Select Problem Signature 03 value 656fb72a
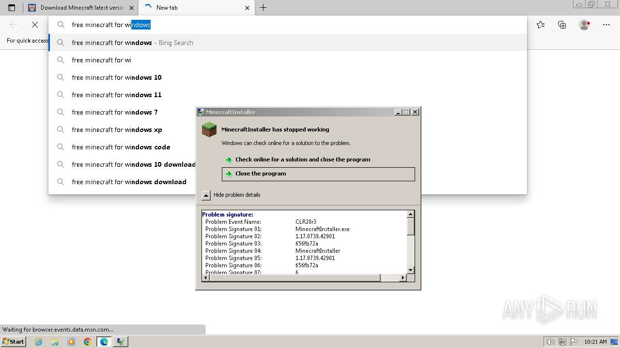The height and width of the screenshot is (348, 620). pyautogui.click(x=307, y=244)
